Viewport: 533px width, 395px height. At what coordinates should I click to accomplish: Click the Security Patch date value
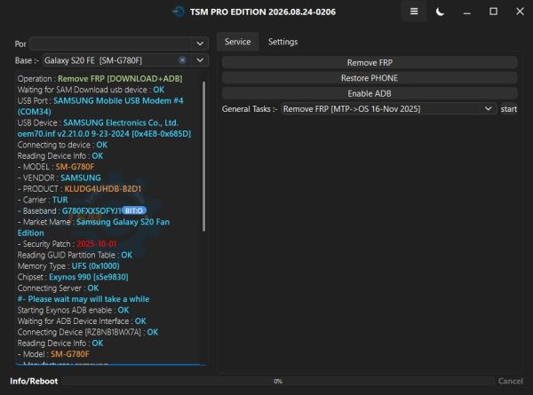97,244
